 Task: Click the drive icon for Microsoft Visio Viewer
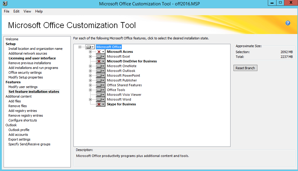[99, 95]
